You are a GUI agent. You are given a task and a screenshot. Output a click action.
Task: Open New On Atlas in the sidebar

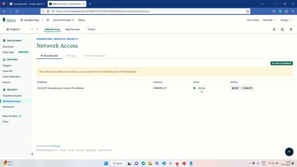[x=10, y=116]
